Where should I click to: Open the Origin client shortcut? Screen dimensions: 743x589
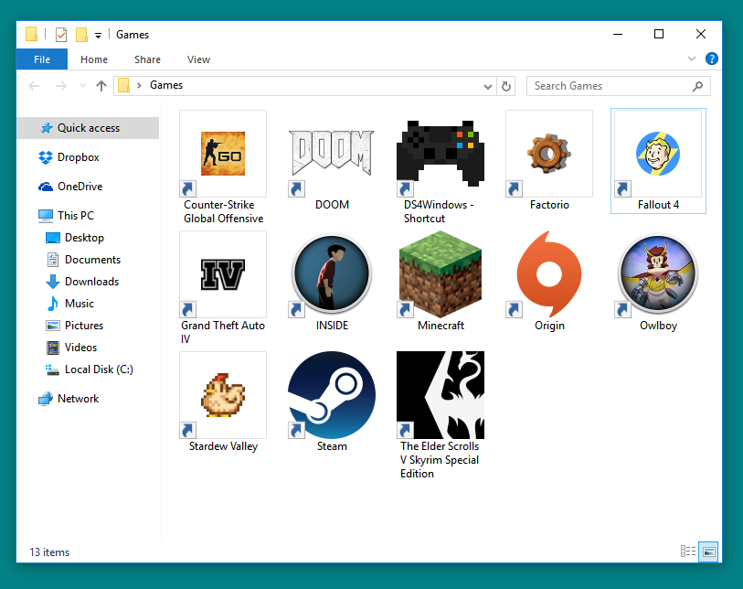pyautogui.click(x=548, y=274)
